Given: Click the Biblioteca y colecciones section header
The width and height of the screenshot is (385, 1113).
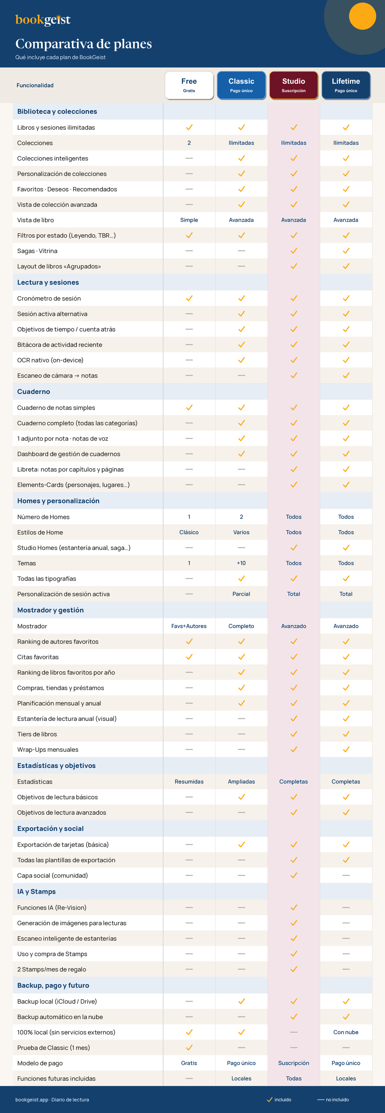Looking at the screenshot, I should (57, 111).
